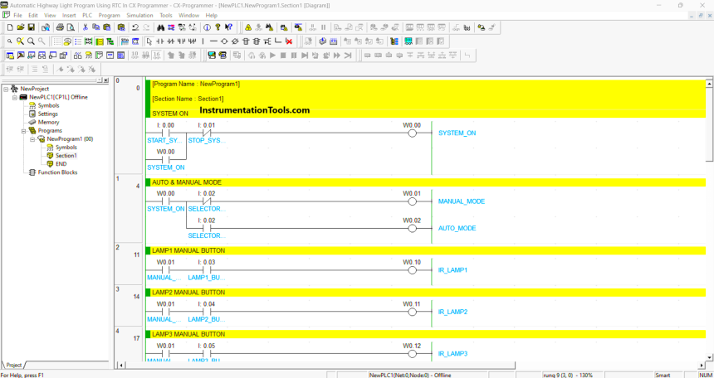
Task: Collapse the NewPLC1[CP1L] Offline node
Action: tap(15, 97)
